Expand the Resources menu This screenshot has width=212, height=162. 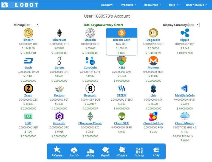[152, 5]
